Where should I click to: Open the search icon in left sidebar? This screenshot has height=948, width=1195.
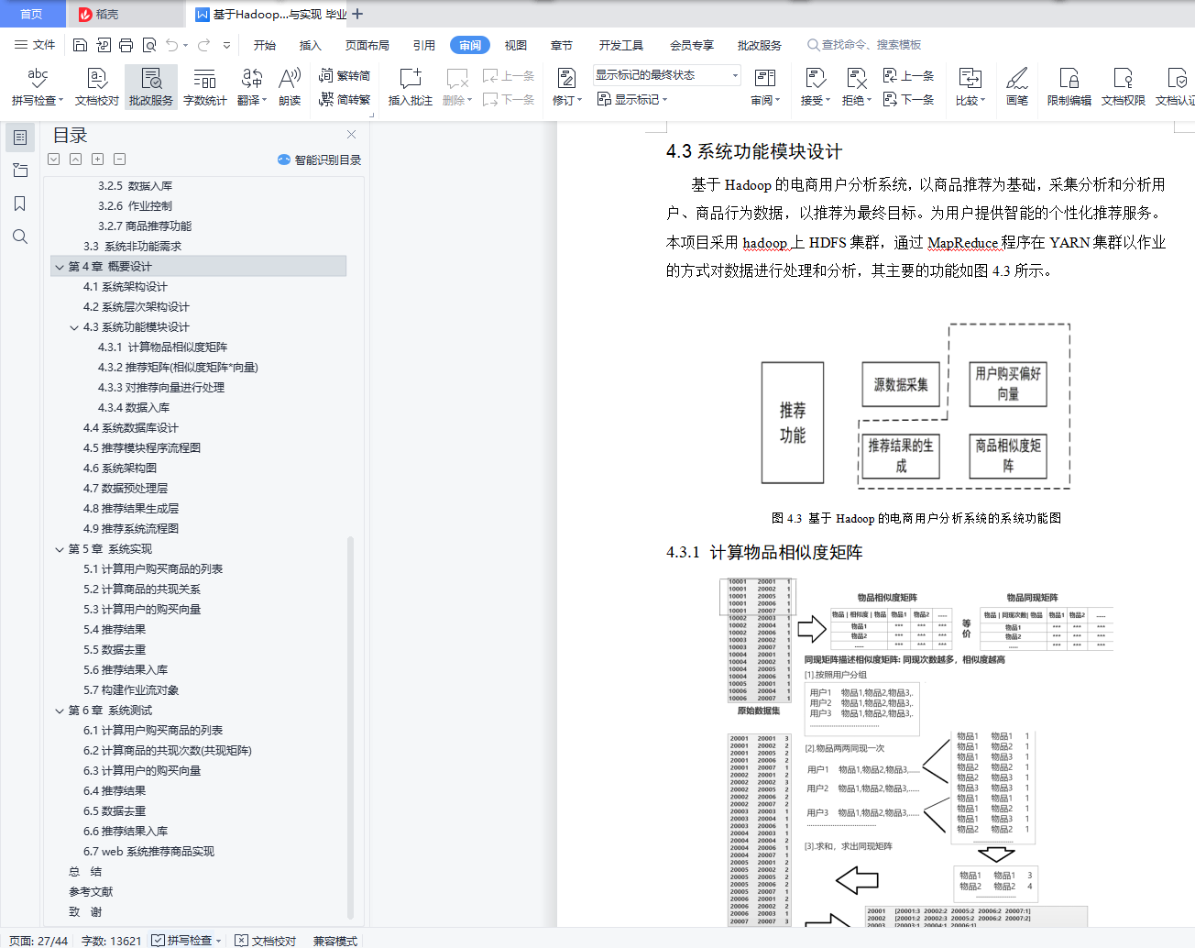pyautogui.click(x=20, y=237)
